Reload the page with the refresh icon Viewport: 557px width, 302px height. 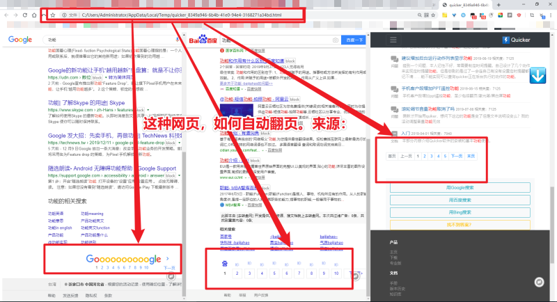(25, 15)
